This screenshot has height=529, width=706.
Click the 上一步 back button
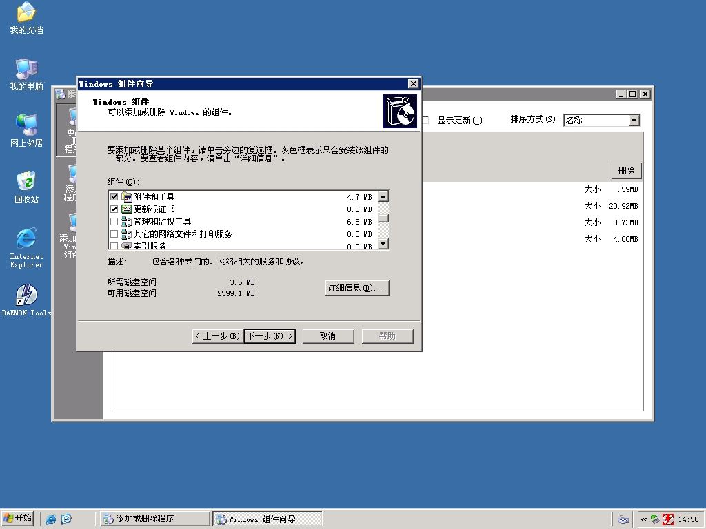[217, 336]
